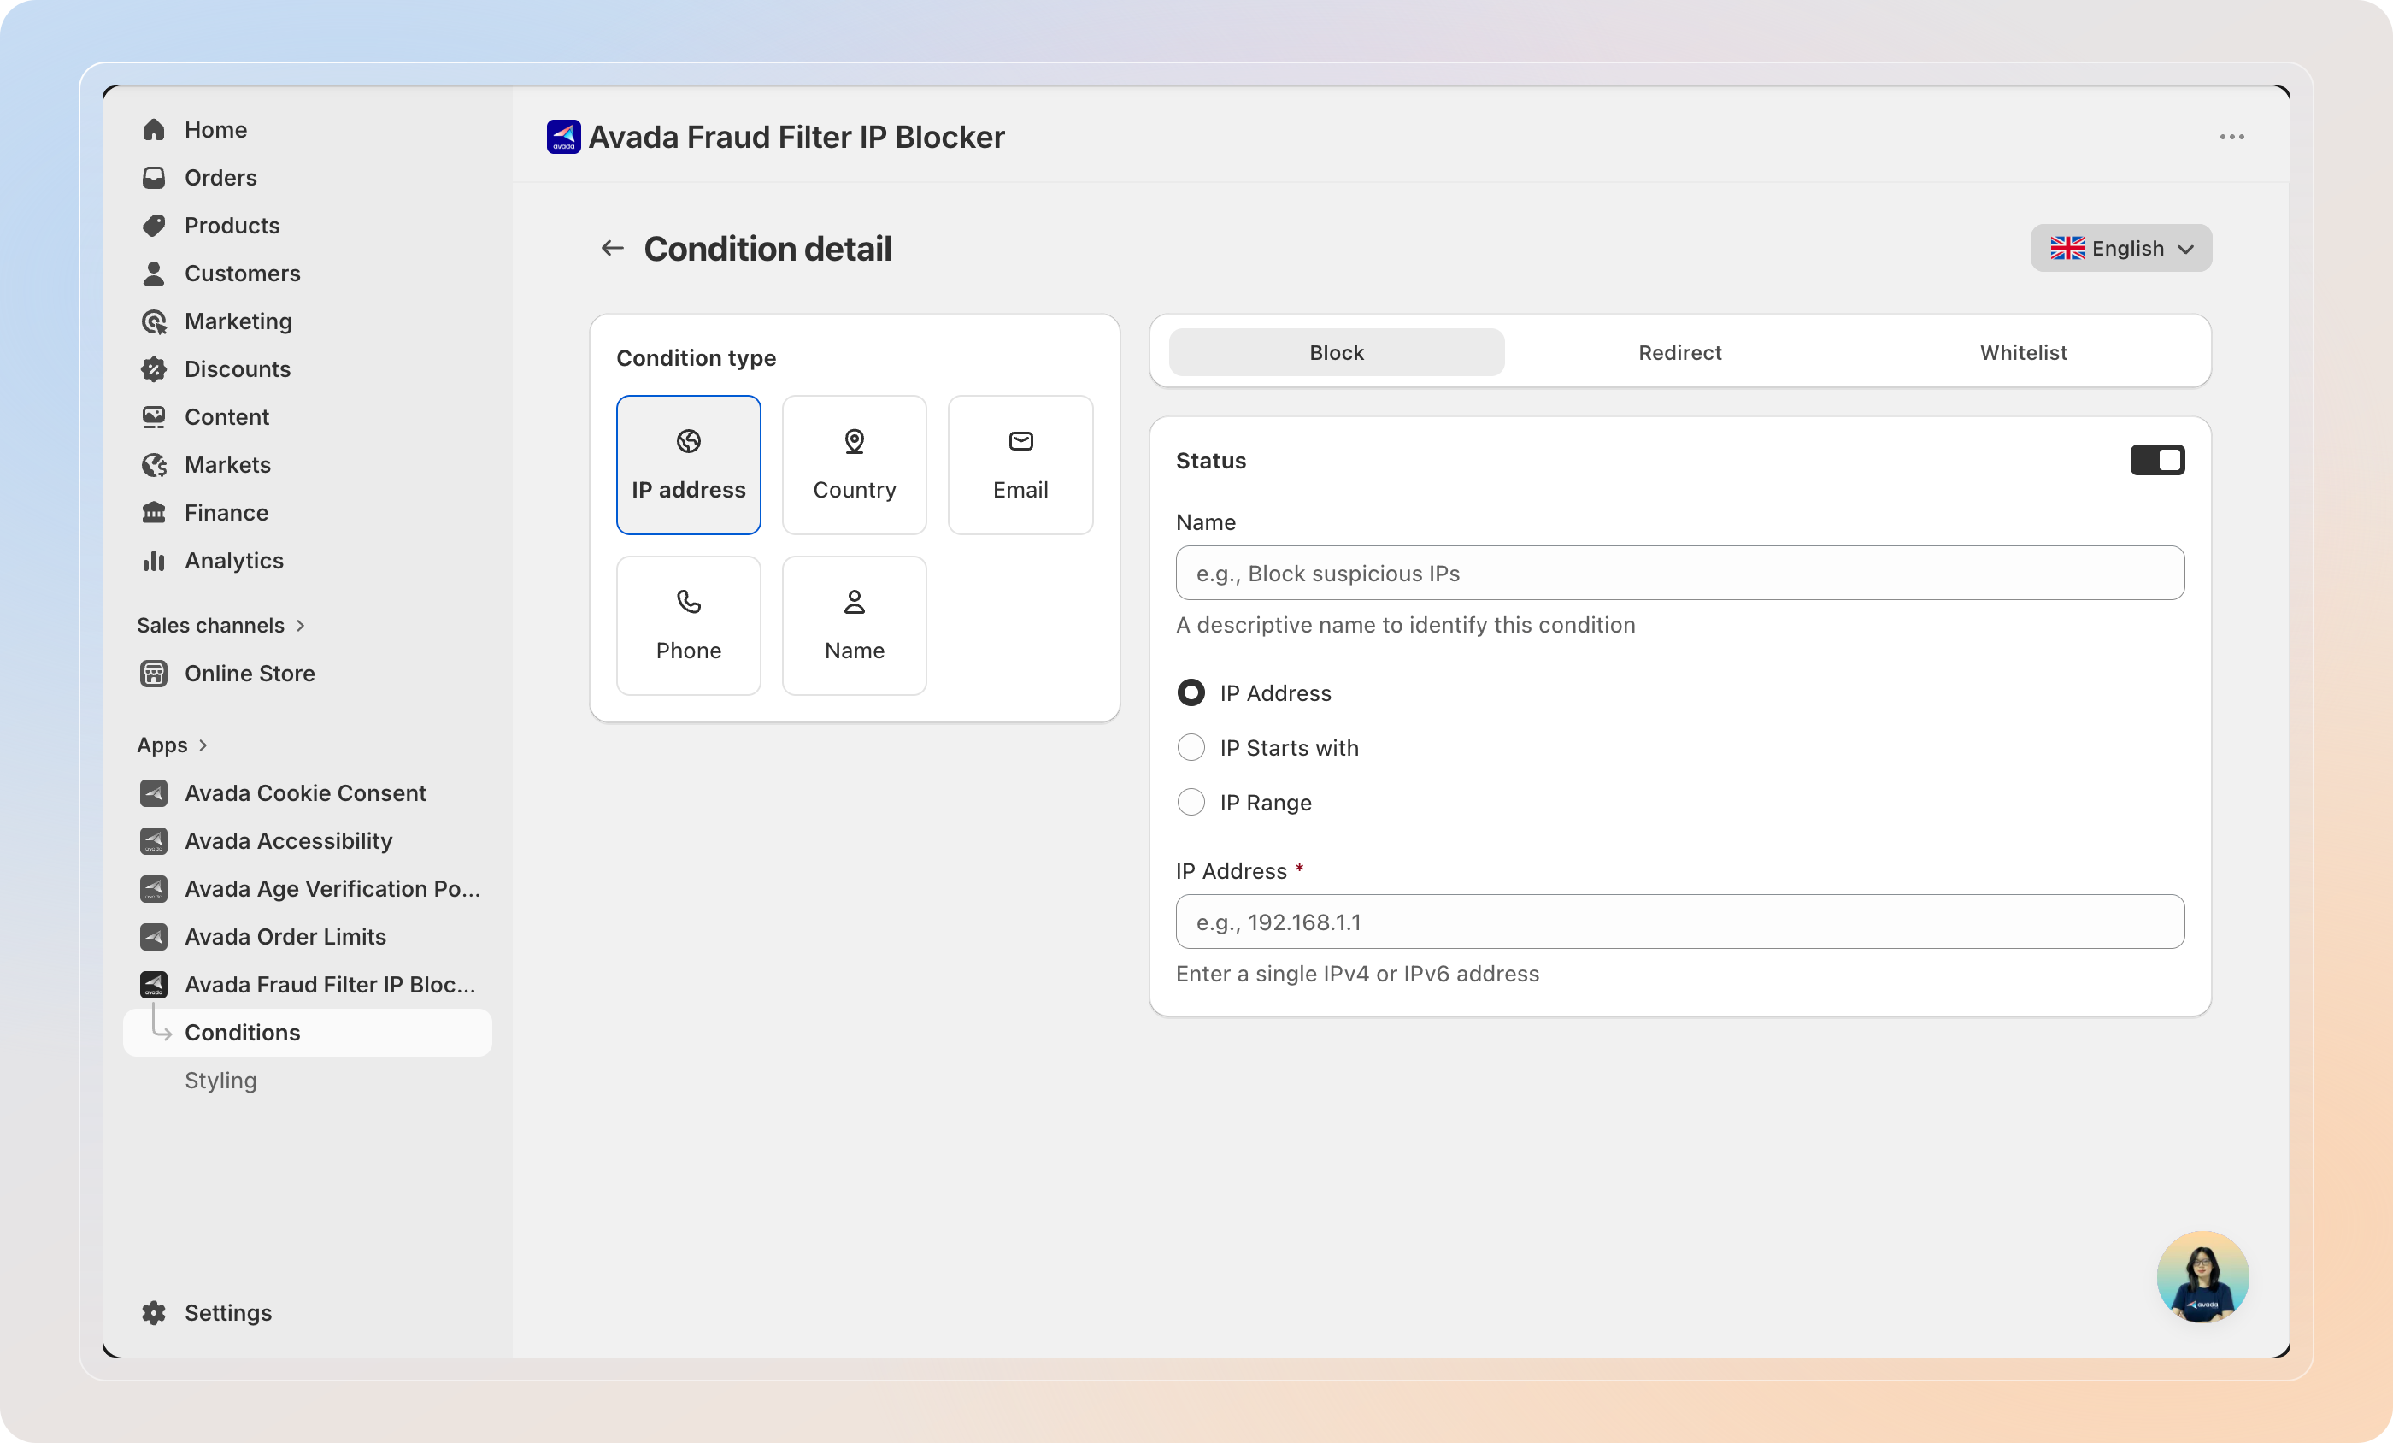This screenshot has width=2393, height=1443.
Task: Click the Settings gear icon
Action: pos(154,1313)
